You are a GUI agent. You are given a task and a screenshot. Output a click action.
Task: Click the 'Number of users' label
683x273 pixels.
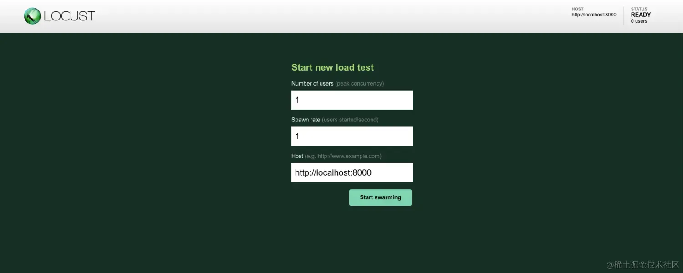pyautogui.click(x=312, y=84)
